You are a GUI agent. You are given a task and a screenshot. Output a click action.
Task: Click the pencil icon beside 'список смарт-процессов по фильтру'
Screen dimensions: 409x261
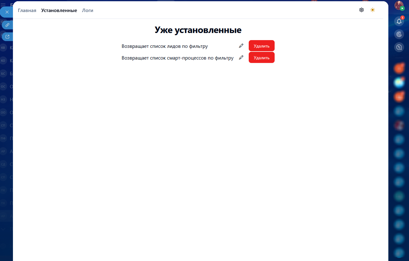click(241, 57)
